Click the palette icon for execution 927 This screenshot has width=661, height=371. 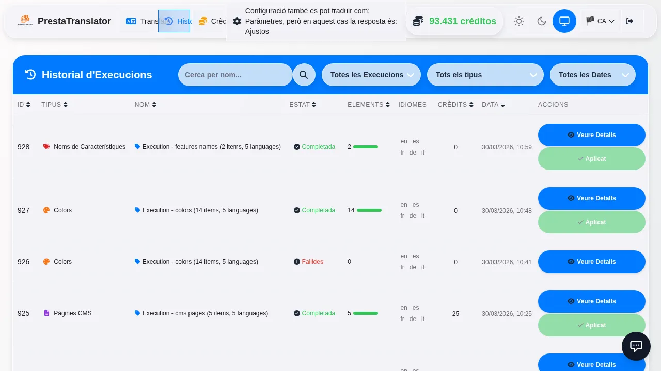(x=46, y=210)
